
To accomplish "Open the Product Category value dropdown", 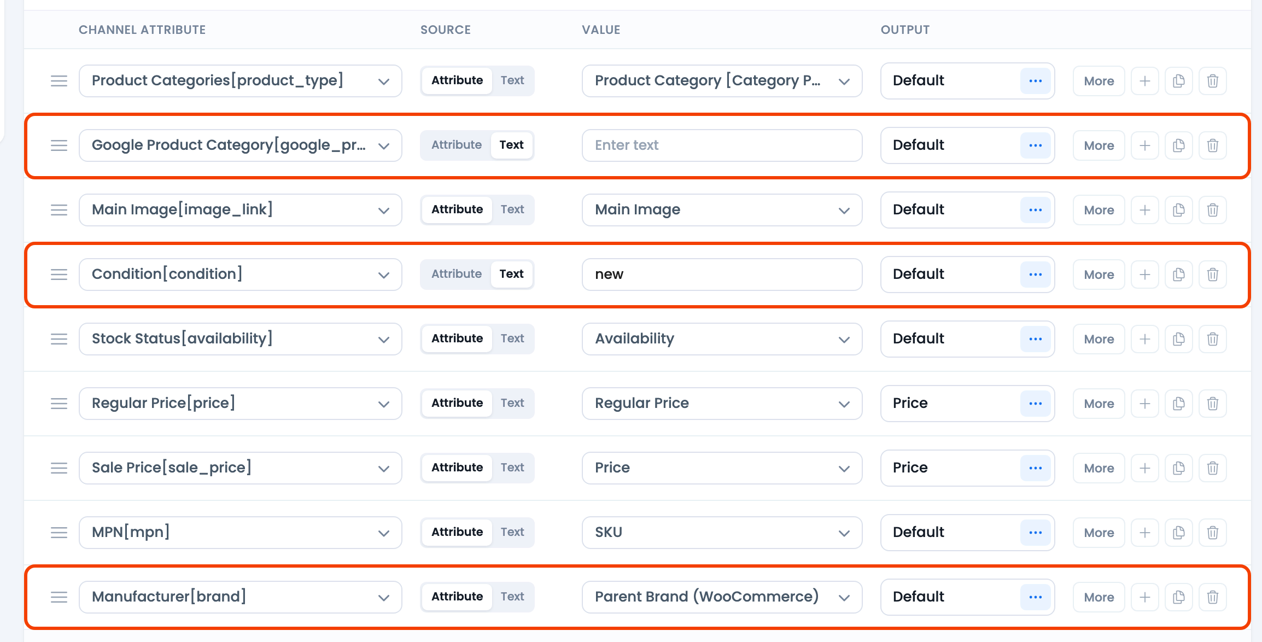I will pyautogui.click(x=722, y=81).
